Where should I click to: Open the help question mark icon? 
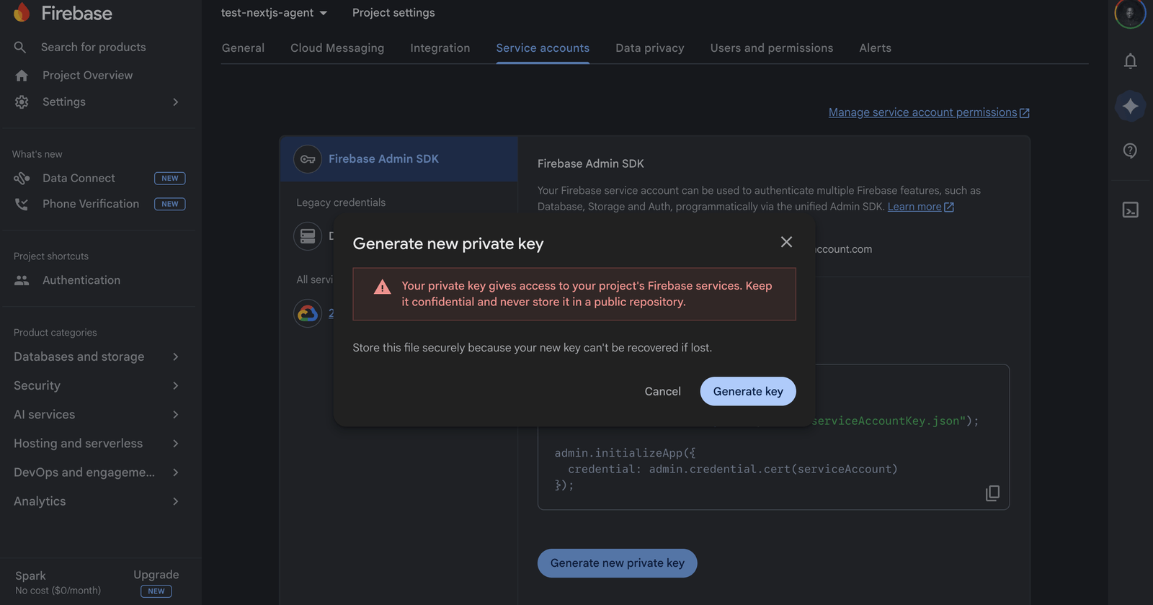pyautogui.click(x=1130, y=151)
